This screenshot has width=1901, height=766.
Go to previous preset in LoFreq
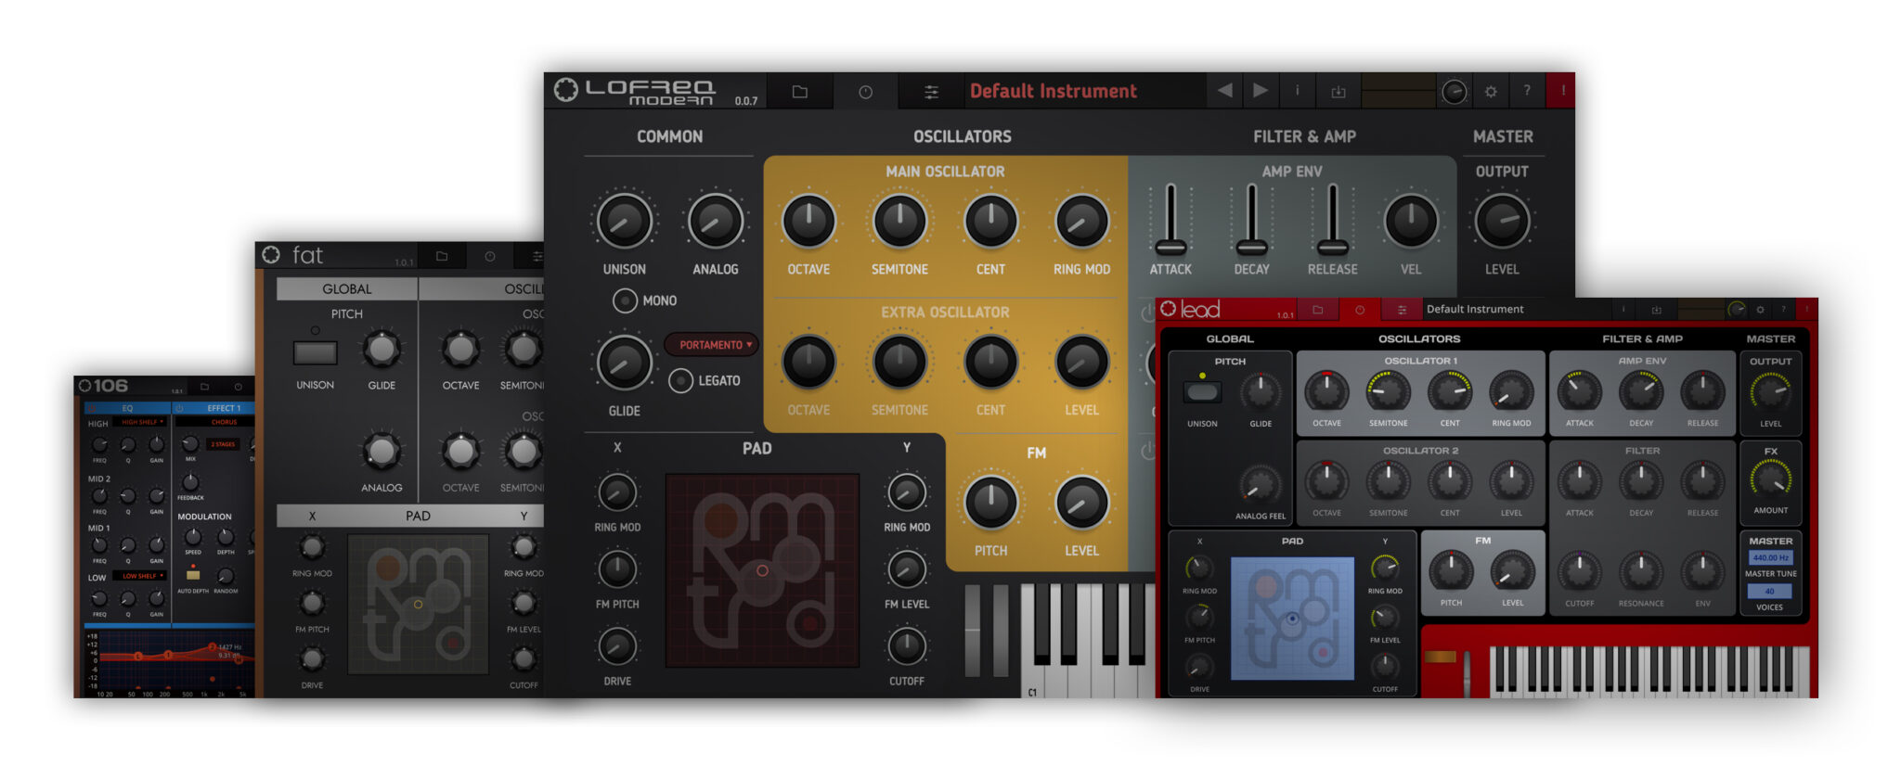coord(1224,91)
